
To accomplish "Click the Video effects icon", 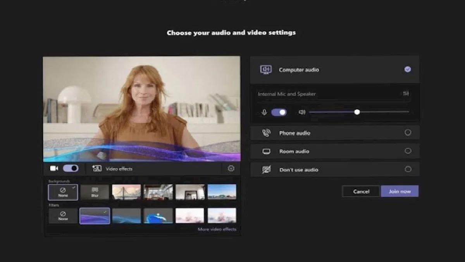I will (96, 168).
